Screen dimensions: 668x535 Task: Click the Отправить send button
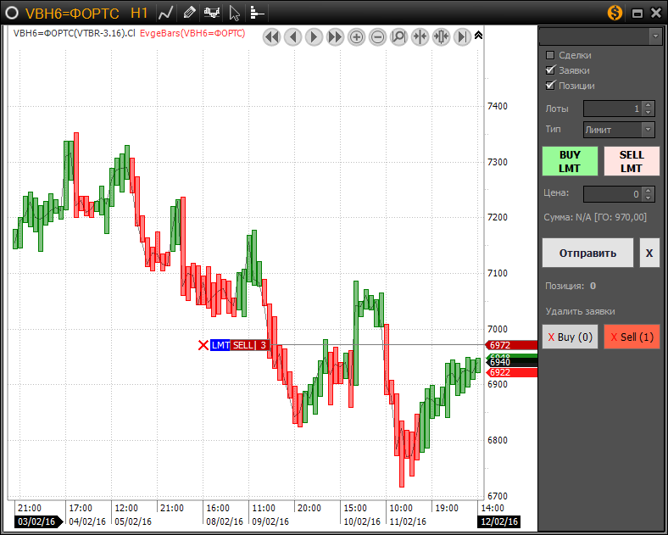point(587,253)
